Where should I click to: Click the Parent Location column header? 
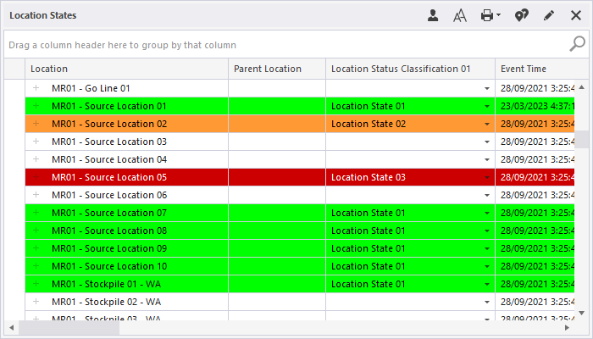[x=276, y=69]
